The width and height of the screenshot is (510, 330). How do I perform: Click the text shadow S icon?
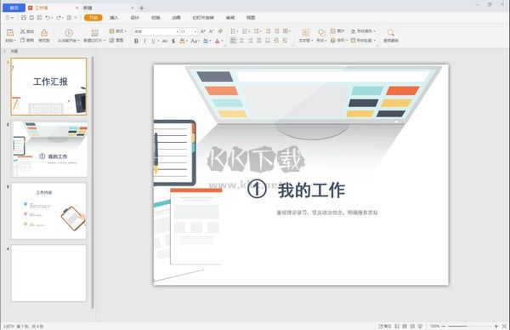pyautogui.click(x=173, y=41)
